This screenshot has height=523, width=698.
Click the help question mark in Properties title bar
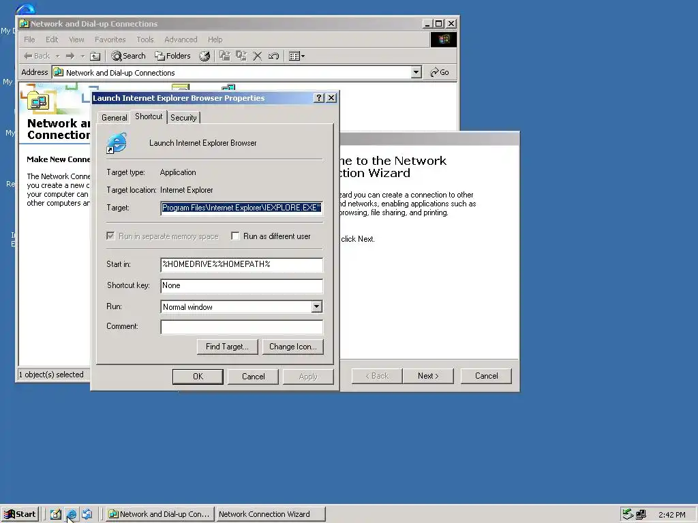[x=319, y=98]
